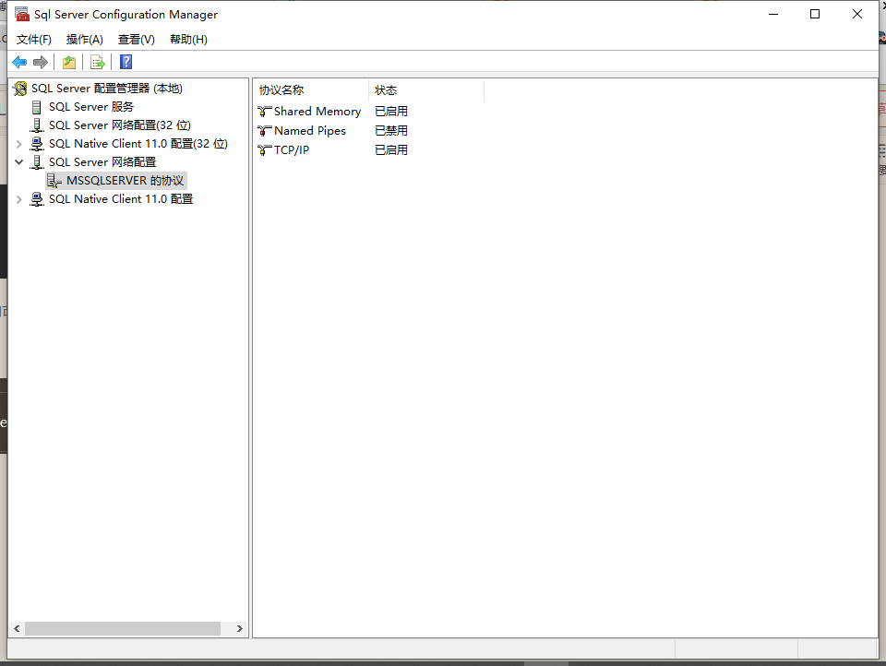Click the SQL Server 网络配置 node icon
Screen dimensions: 886x666
37,162
